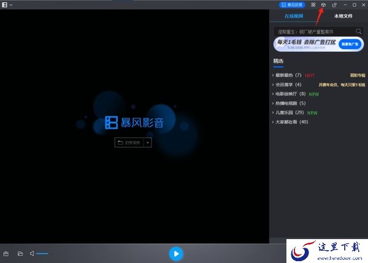Image resolution: width=368 pixels, height=263 pixels.
Task: Click the 暴风影音 logo in the player
Action: pyautogui.click(x=134, y=123)
